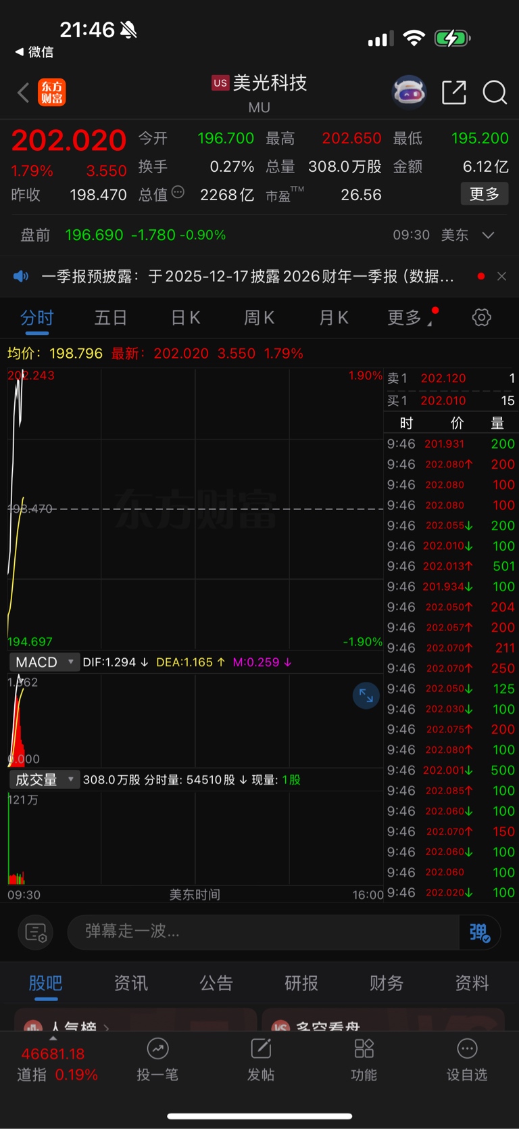The width and height of the screenshot is (519, 1129).
Task: Tap the 市盈 26.56 value
Action: click(x=361, y=195)
